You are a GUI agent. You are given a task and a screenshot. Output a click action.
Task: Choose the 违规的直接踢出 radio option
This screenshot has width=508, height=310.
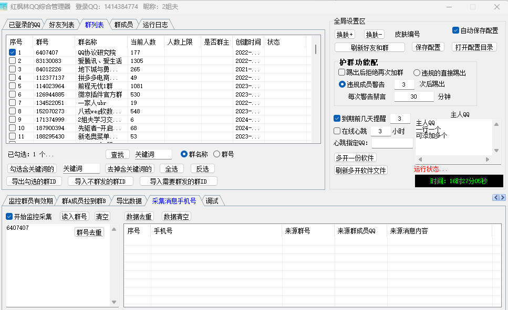[417, 73]
